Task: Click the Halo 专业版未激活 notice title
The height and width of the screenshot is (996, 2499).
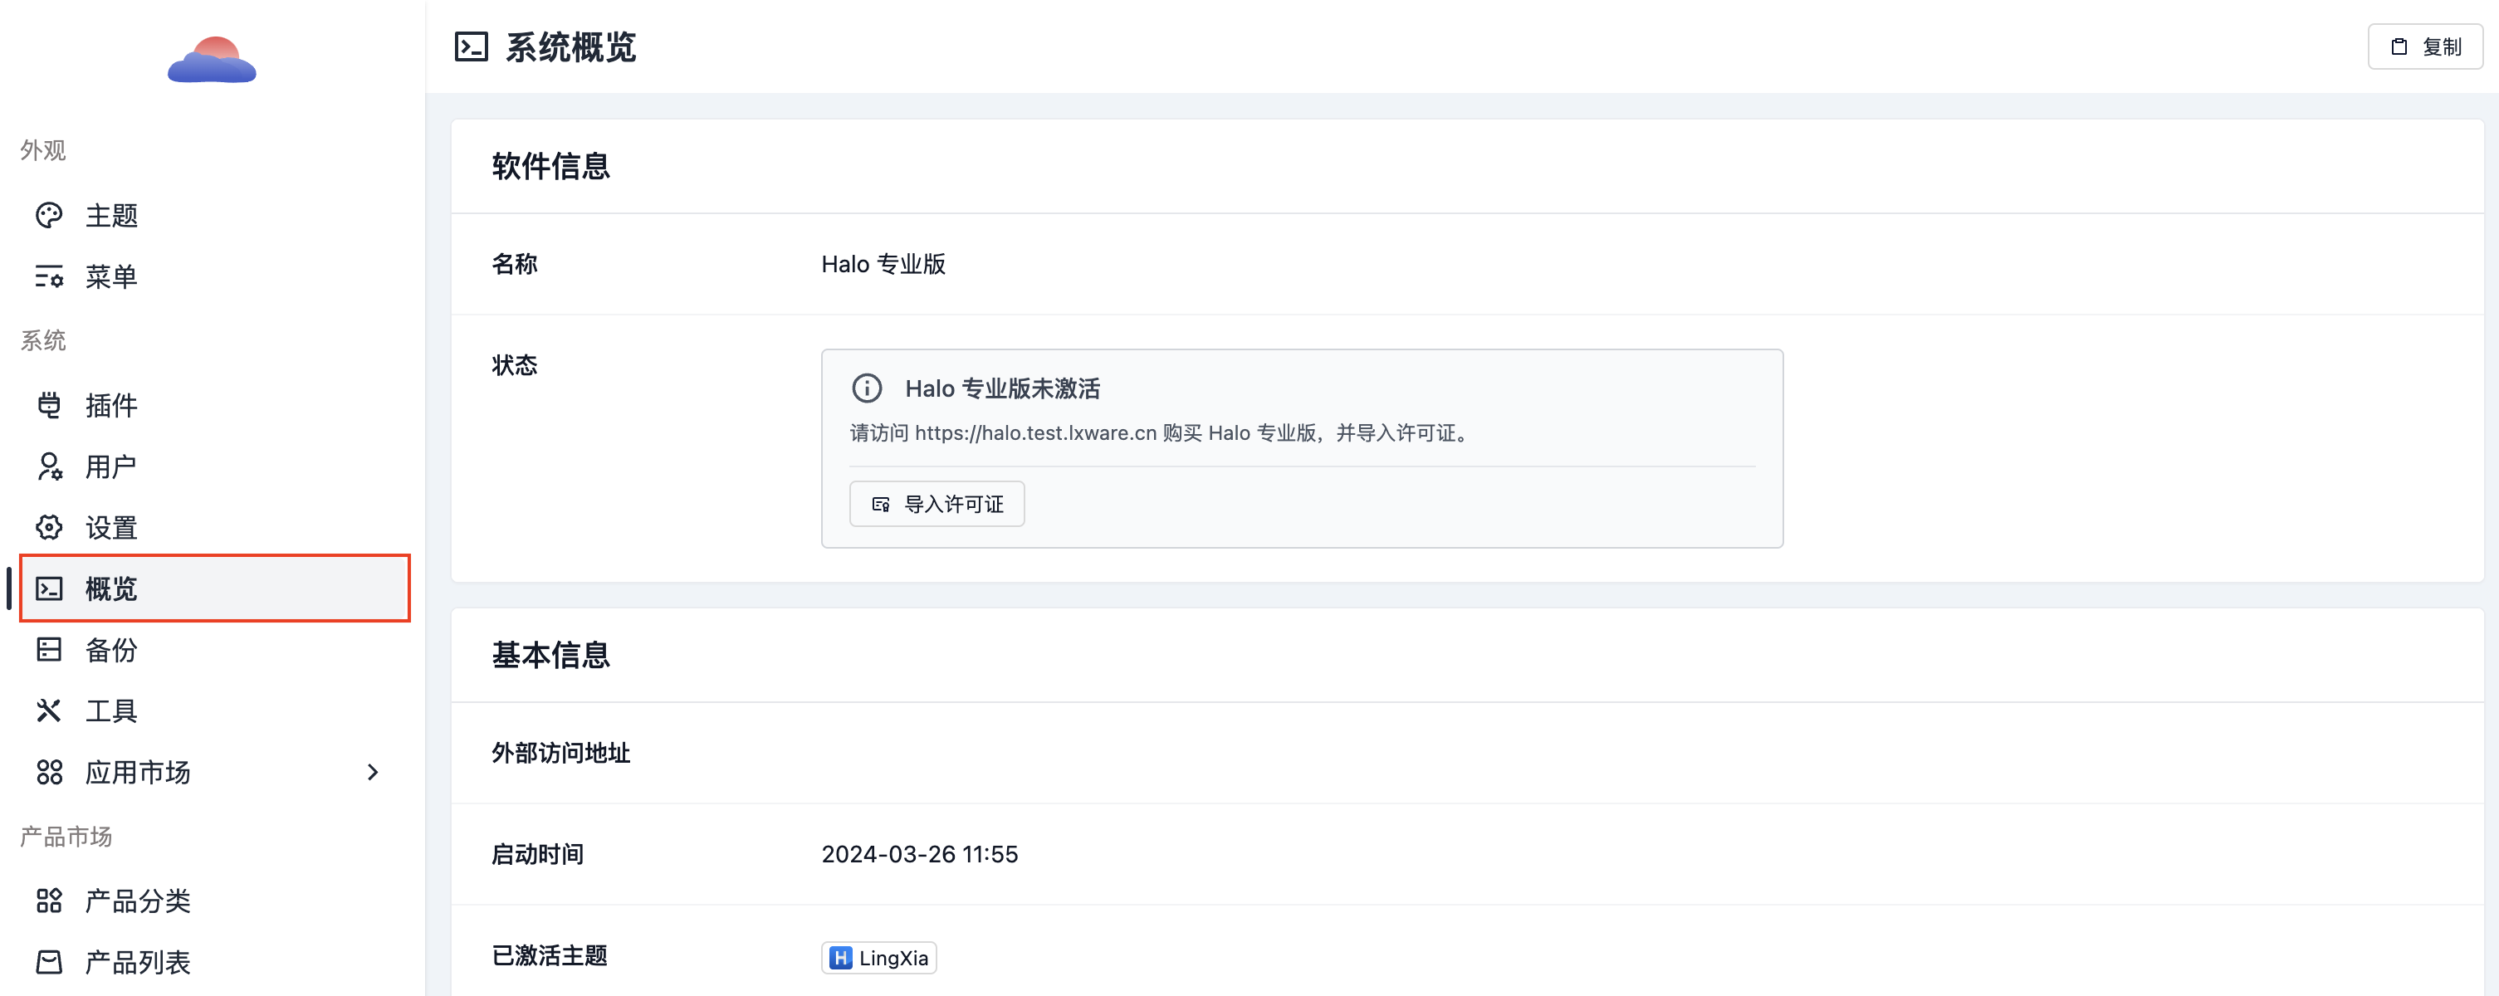Action: pos(1002,389)
